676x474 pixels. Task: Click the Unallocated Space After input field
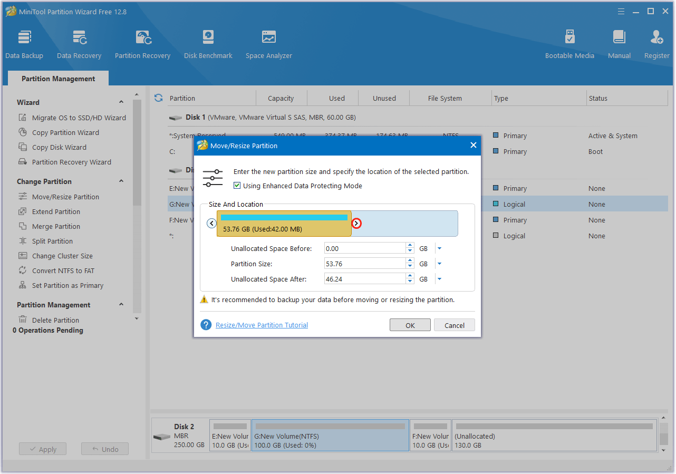click(365, 279)
